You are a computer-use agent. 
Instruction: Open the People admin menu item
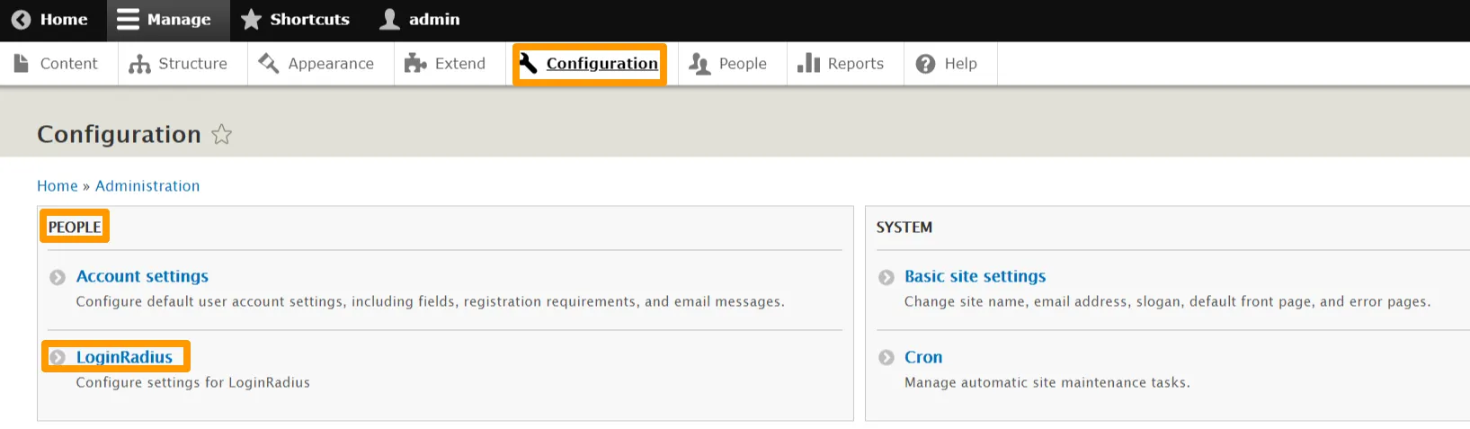[x=729, y=64]
